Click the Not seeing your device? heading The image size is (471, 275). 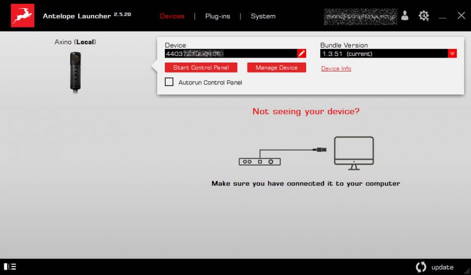point(306,111)
